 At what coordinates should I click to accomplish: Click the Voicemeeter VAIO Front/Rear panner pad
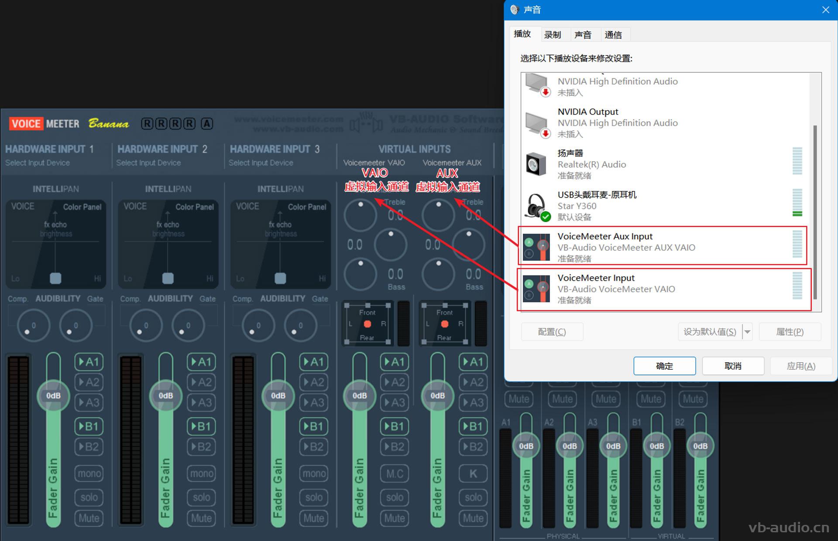pos(367,324)
